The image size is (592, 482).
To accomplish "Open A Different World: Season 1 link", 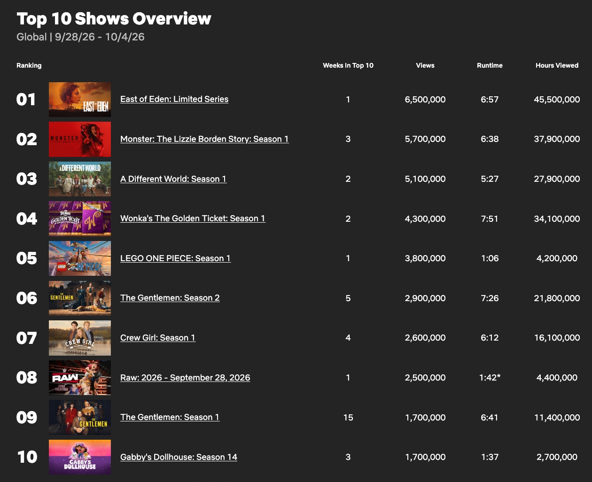I will 173,179.
